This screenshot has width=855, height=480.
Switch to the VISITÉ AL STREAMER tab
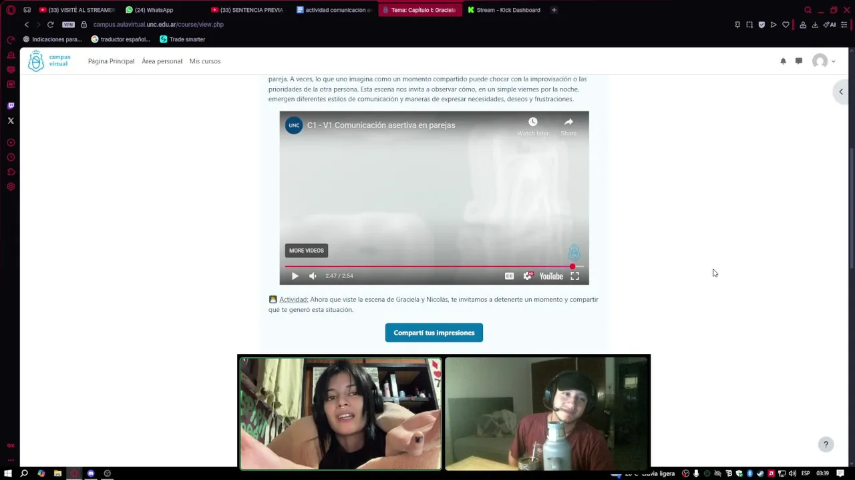pyautogui.click(x=77, y=10)
